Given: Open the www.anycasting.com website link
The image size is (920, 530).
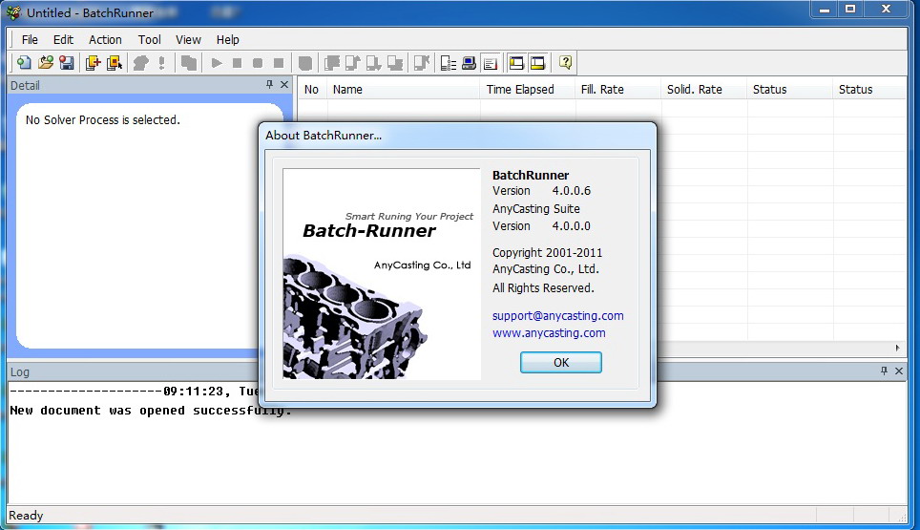Looking at the screenshot, I should (x=549, y=332).
